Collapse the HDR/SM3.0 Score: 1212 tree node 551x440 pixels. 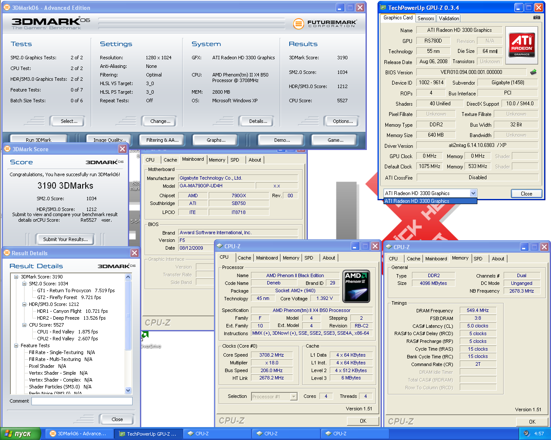(x=25, y=304)
